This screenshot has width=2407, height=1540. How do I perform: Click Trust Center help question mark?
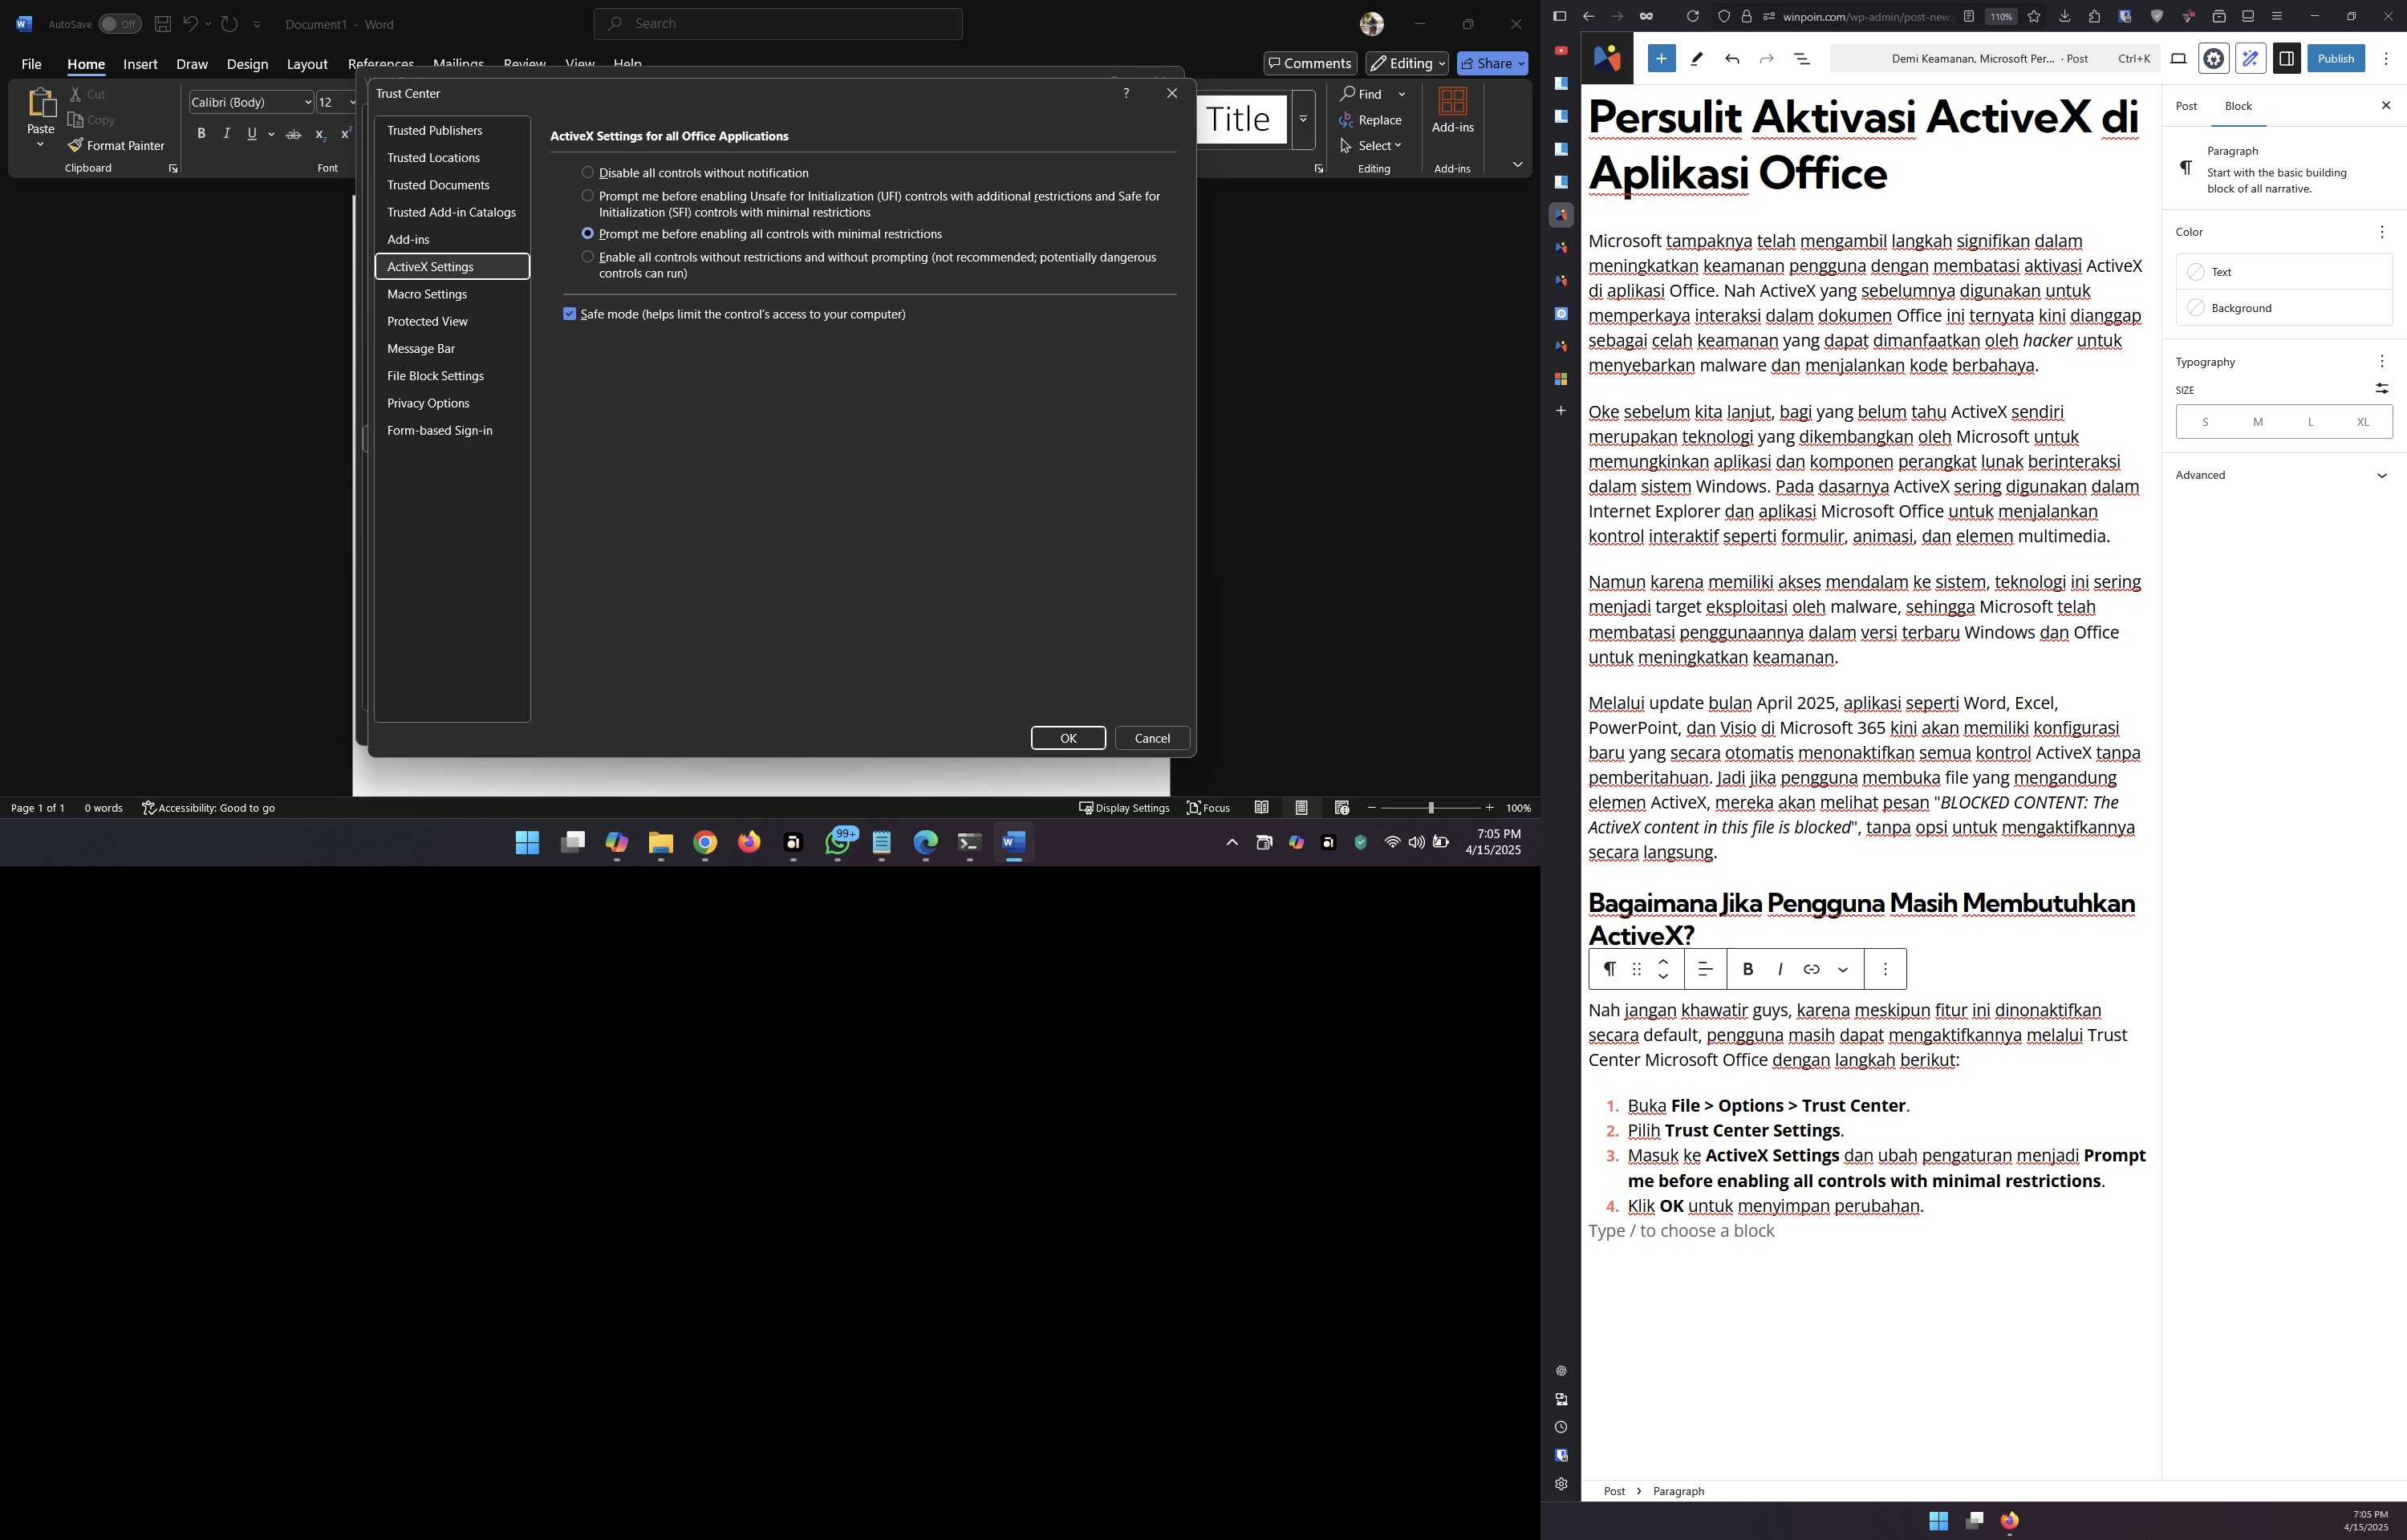1126,93
